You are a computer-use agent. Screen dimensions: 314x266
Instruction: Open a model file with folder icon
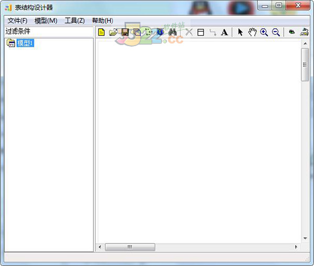tap(113, 32)
